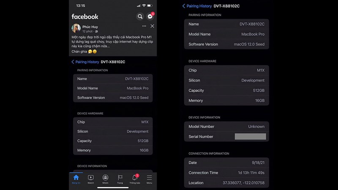This screenshot has height=190, width=338.
Task: Tap the home indicator bar under Facebook tabs
Action: [113, 187]
